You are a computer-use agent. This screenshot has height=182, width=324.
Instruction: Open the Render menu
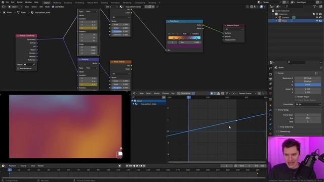point(20,2)
